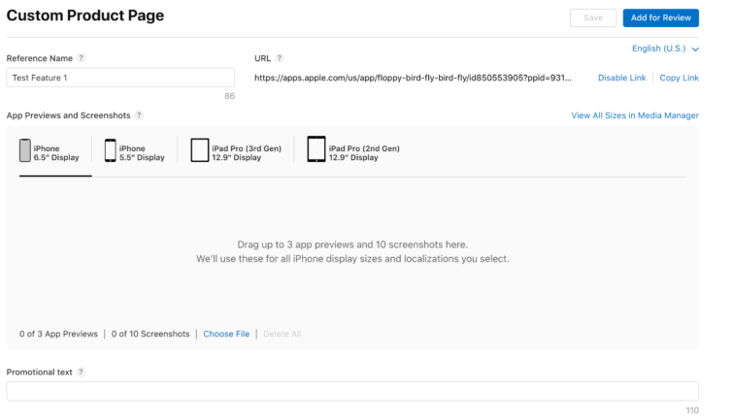Select the iPad Pro 2nd Gen device icon

[x=316, y=149]
